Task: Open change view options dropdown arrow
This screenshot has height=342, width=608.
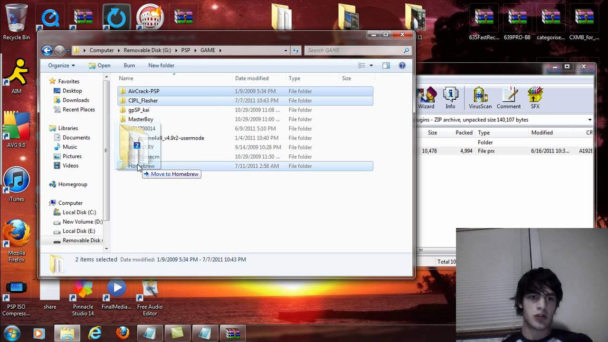Action: 371,66
